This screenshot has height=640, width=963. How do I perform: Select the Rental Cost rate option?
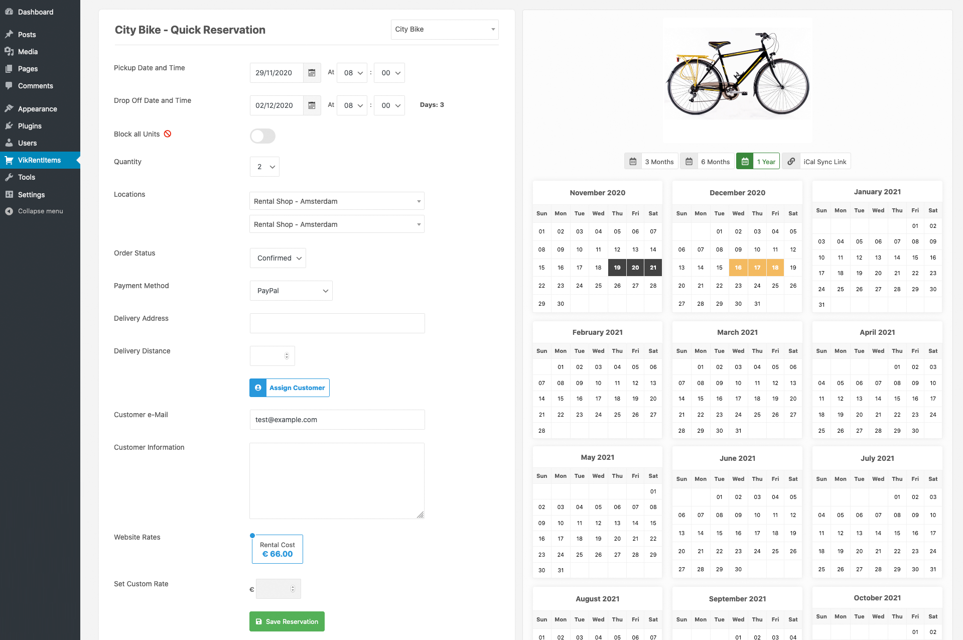(278, 549)
